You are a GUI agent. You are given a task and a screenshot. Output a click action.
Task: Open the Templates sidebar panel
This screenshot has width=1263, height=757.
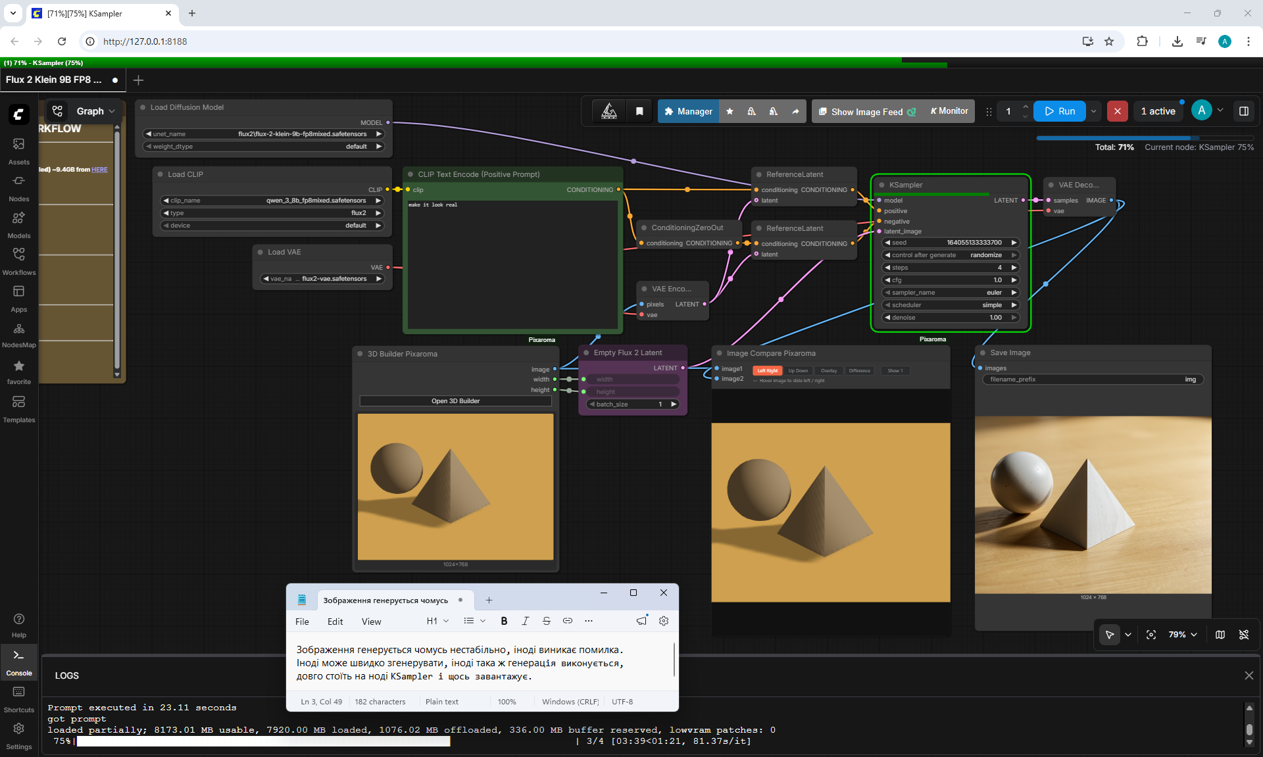point(18,408)
